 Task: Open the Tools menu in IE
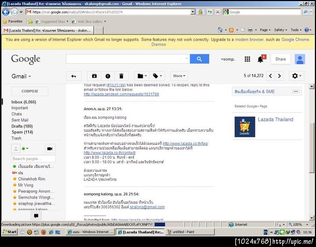pos(296,30)
